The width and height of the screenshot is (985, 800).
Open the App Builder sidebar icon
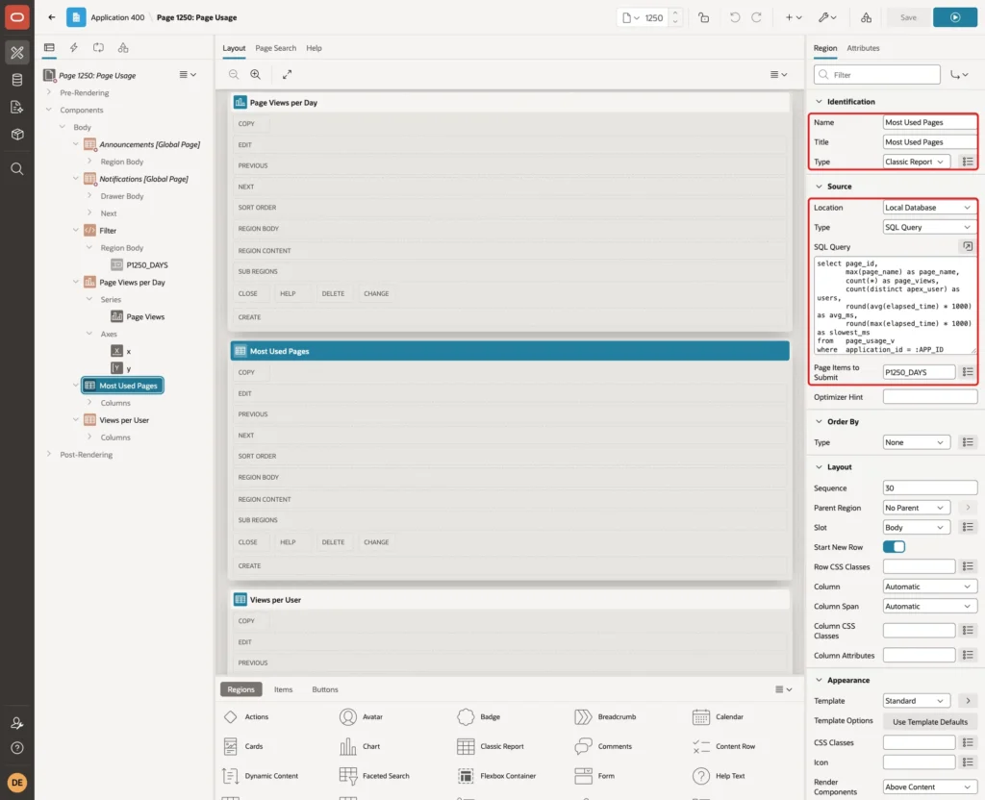pos(17,52)
